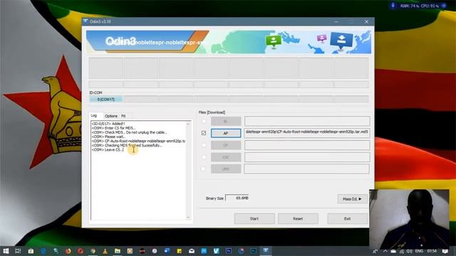Open the white V app in taskbar
Image resolution: width=456 pixels, height=256 pixels.
click(216, 251)
